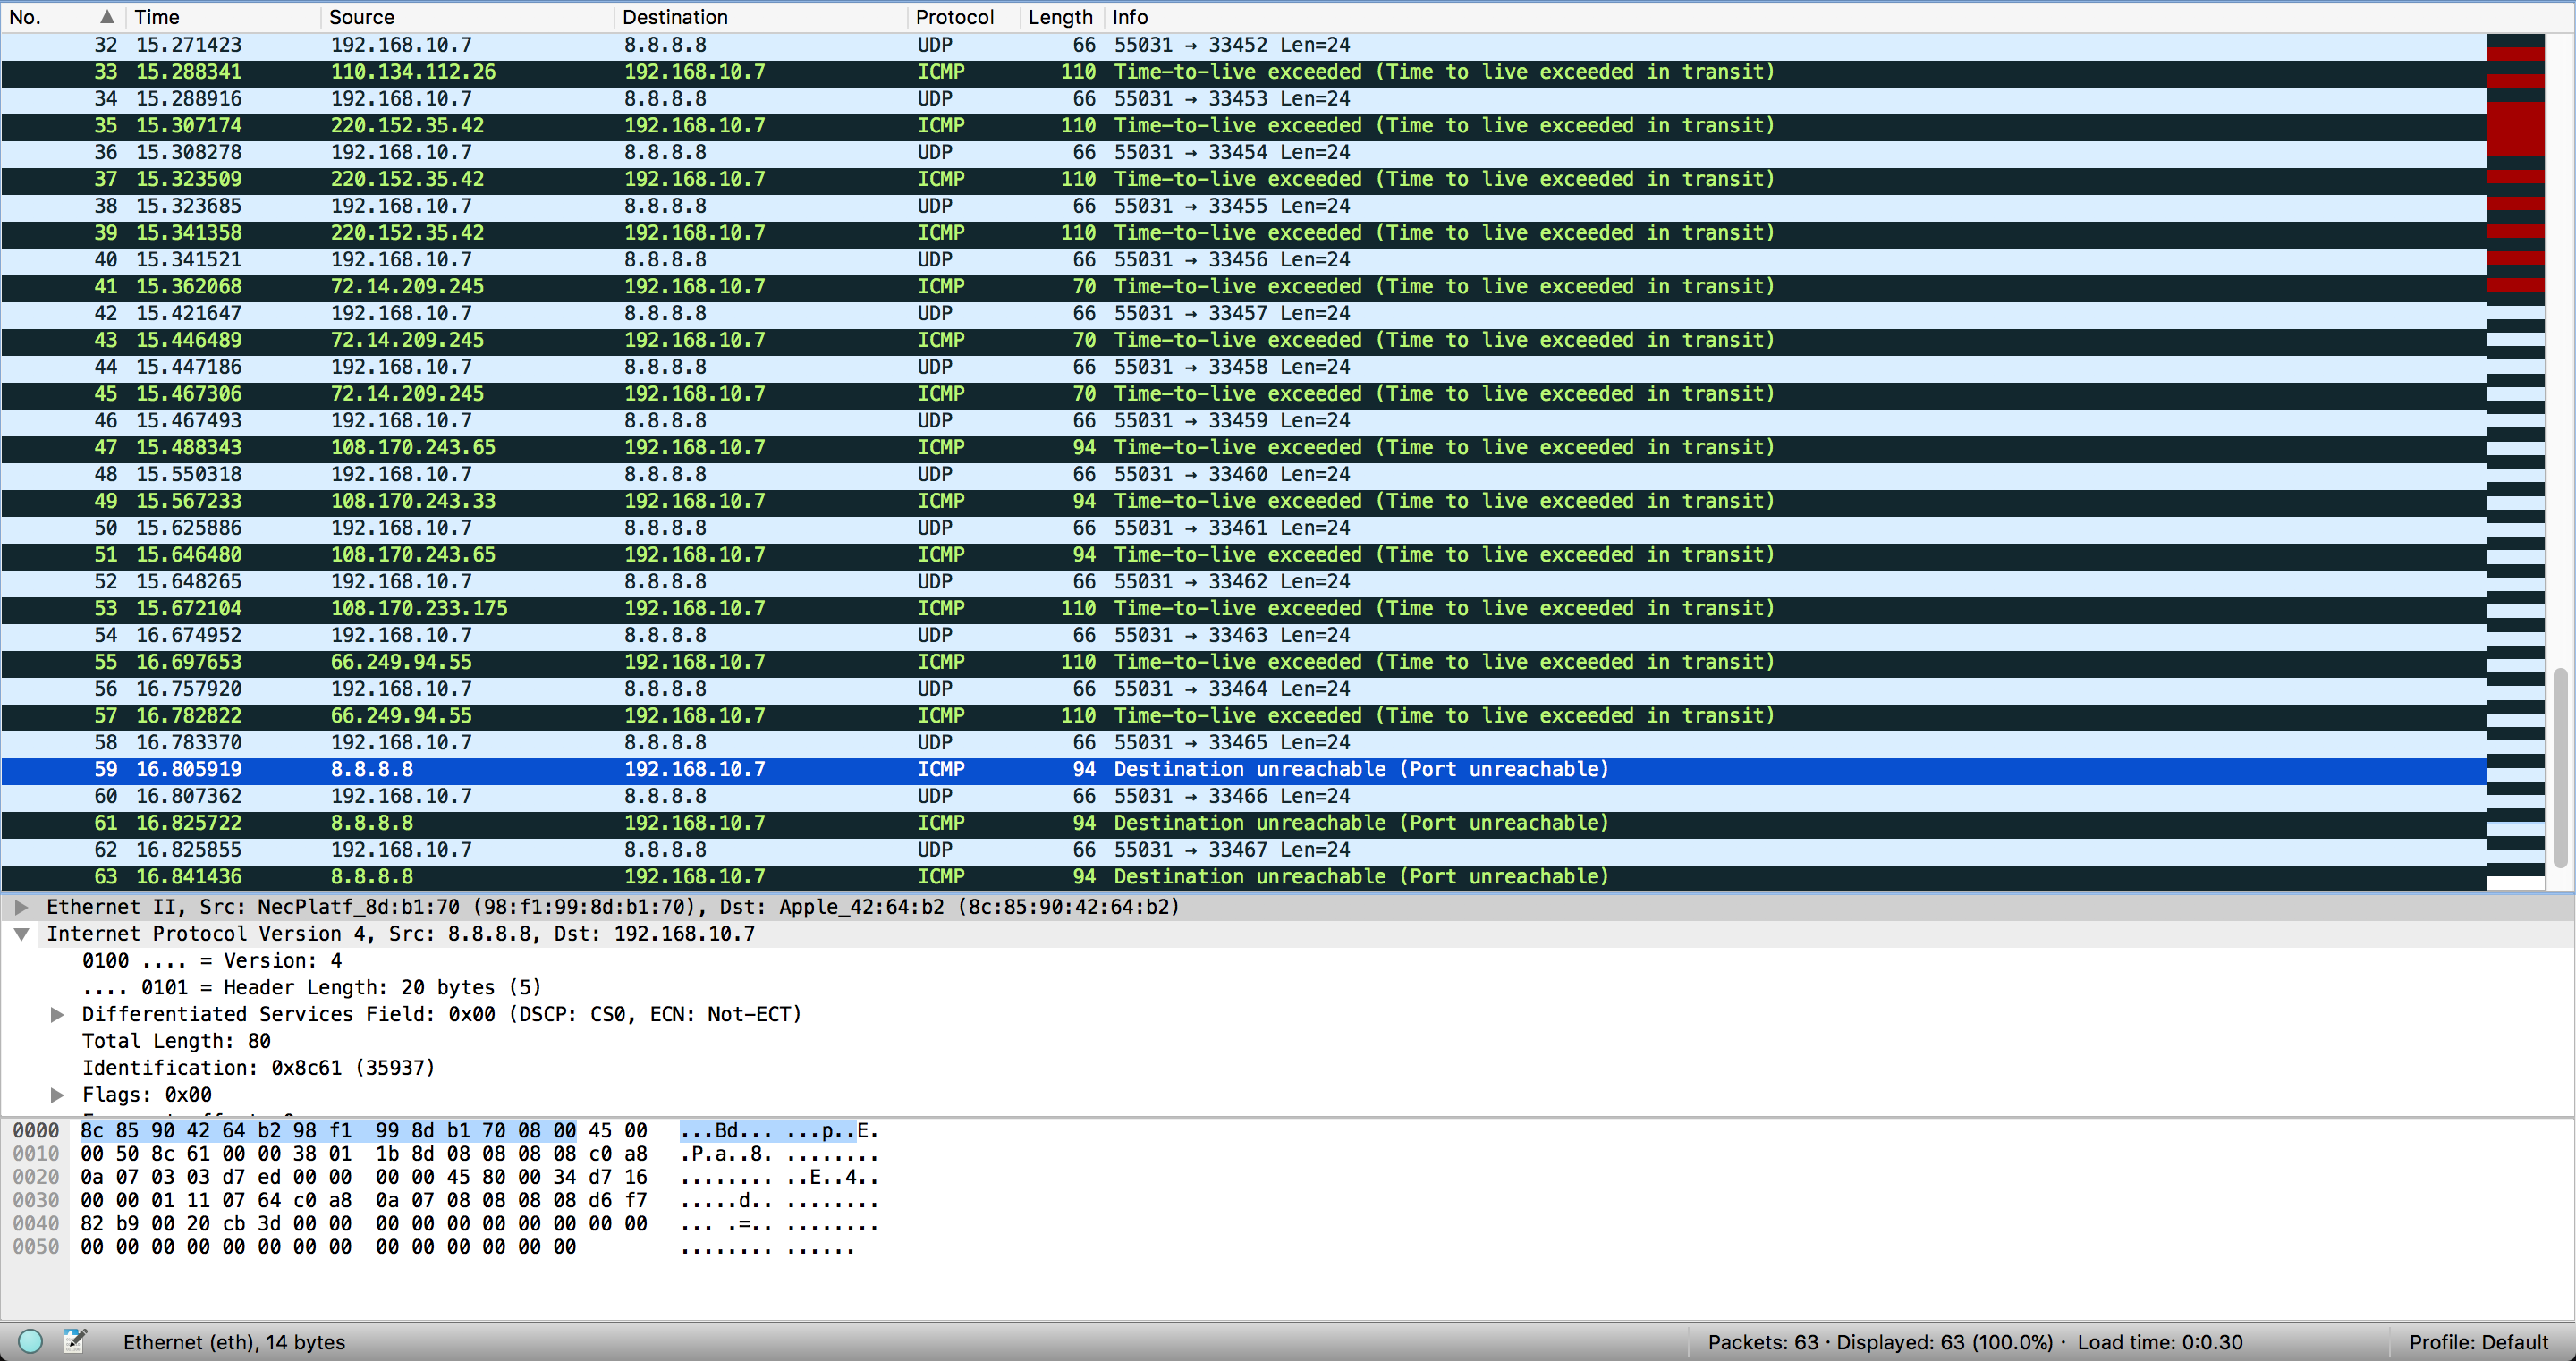This screenshot has height=1361, width=2576.
Task: Click packet 45 length value 70
Action: 1084,393
